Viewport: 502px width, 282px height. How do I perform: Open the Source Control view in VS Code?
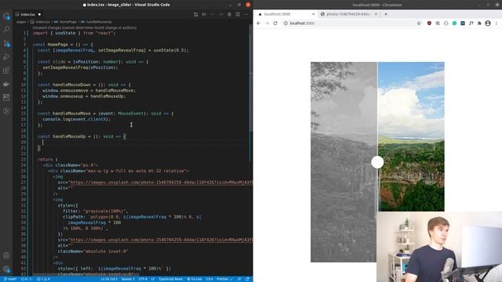click(x=6, y=43)
